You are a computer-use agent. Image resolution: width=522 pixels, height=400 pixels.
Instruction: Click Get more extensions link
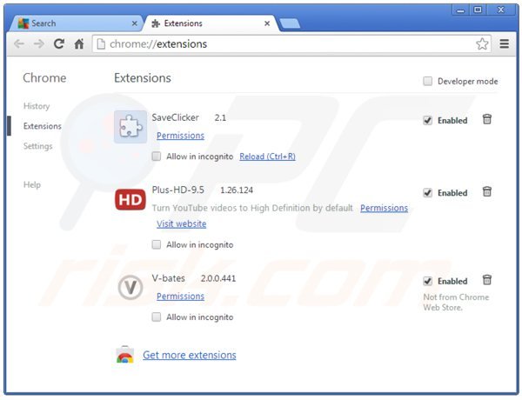click(190, 355)
